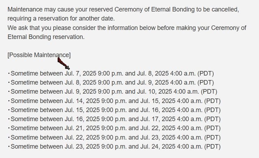Click the text 'requiring a reservation for another date.'

[61, 18]
